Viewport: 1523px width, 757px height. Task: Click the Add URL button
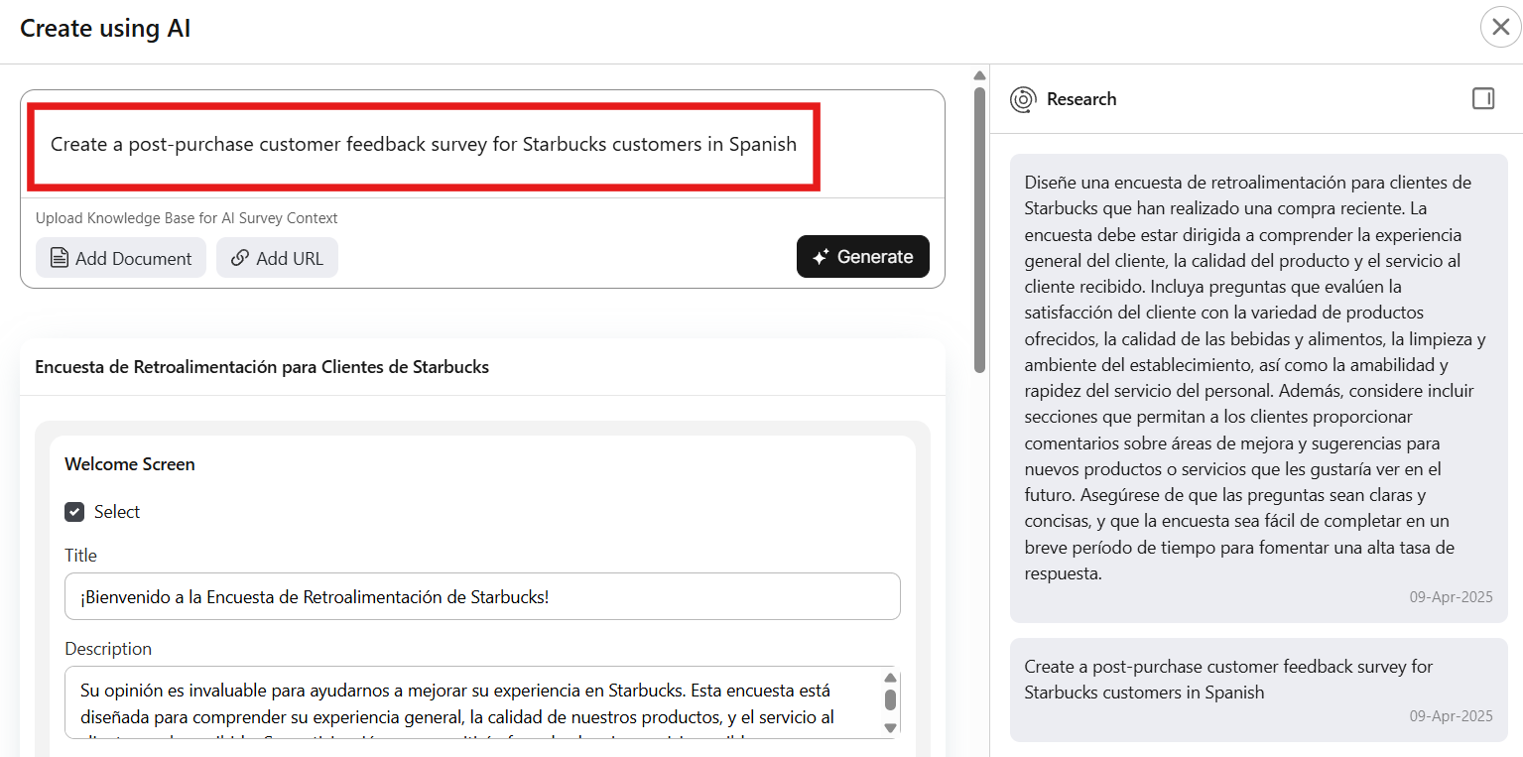277,257
